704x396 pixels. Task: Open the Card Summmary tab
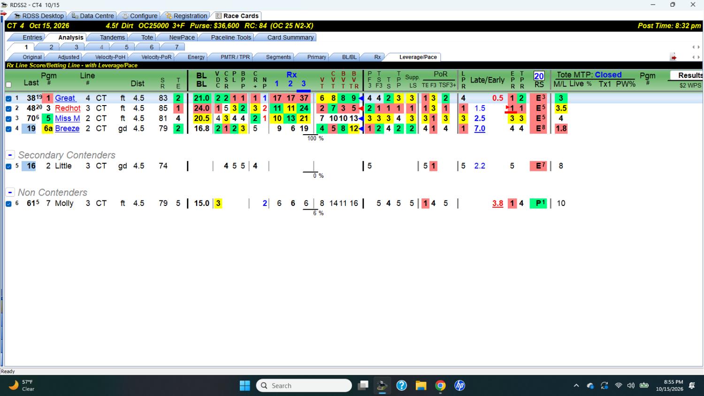tap(291, 38)
